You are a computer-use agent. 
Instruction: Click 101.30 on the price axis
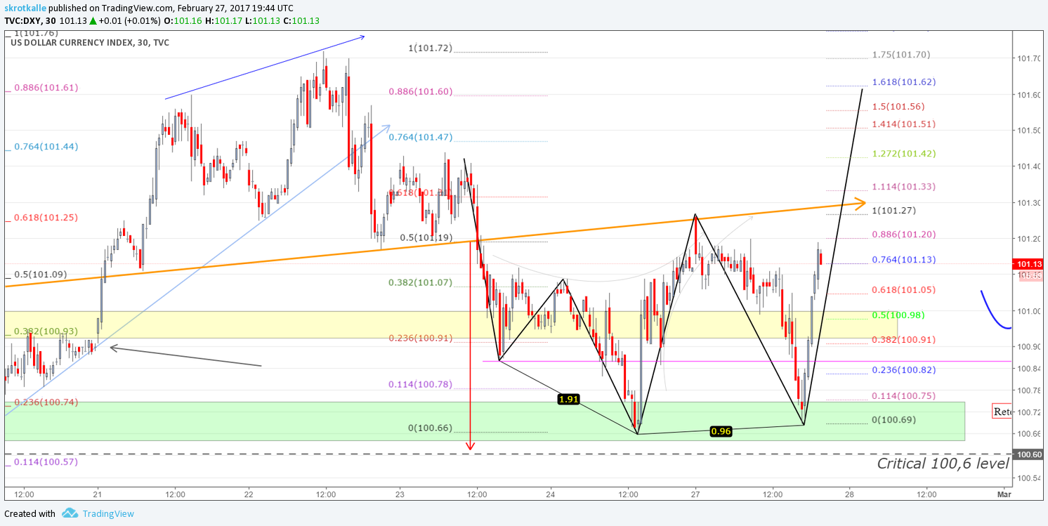[x=1028, y=203]
